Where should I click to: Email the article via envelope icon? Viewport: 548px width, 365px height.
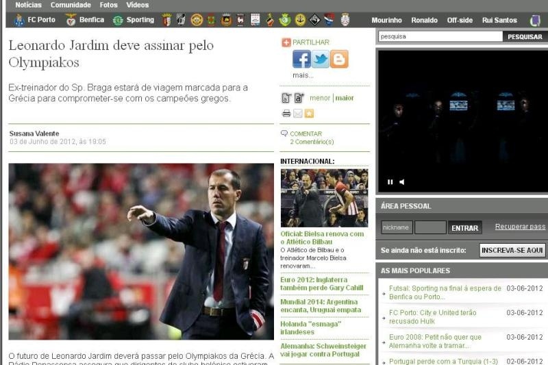(x=298, y=114)
